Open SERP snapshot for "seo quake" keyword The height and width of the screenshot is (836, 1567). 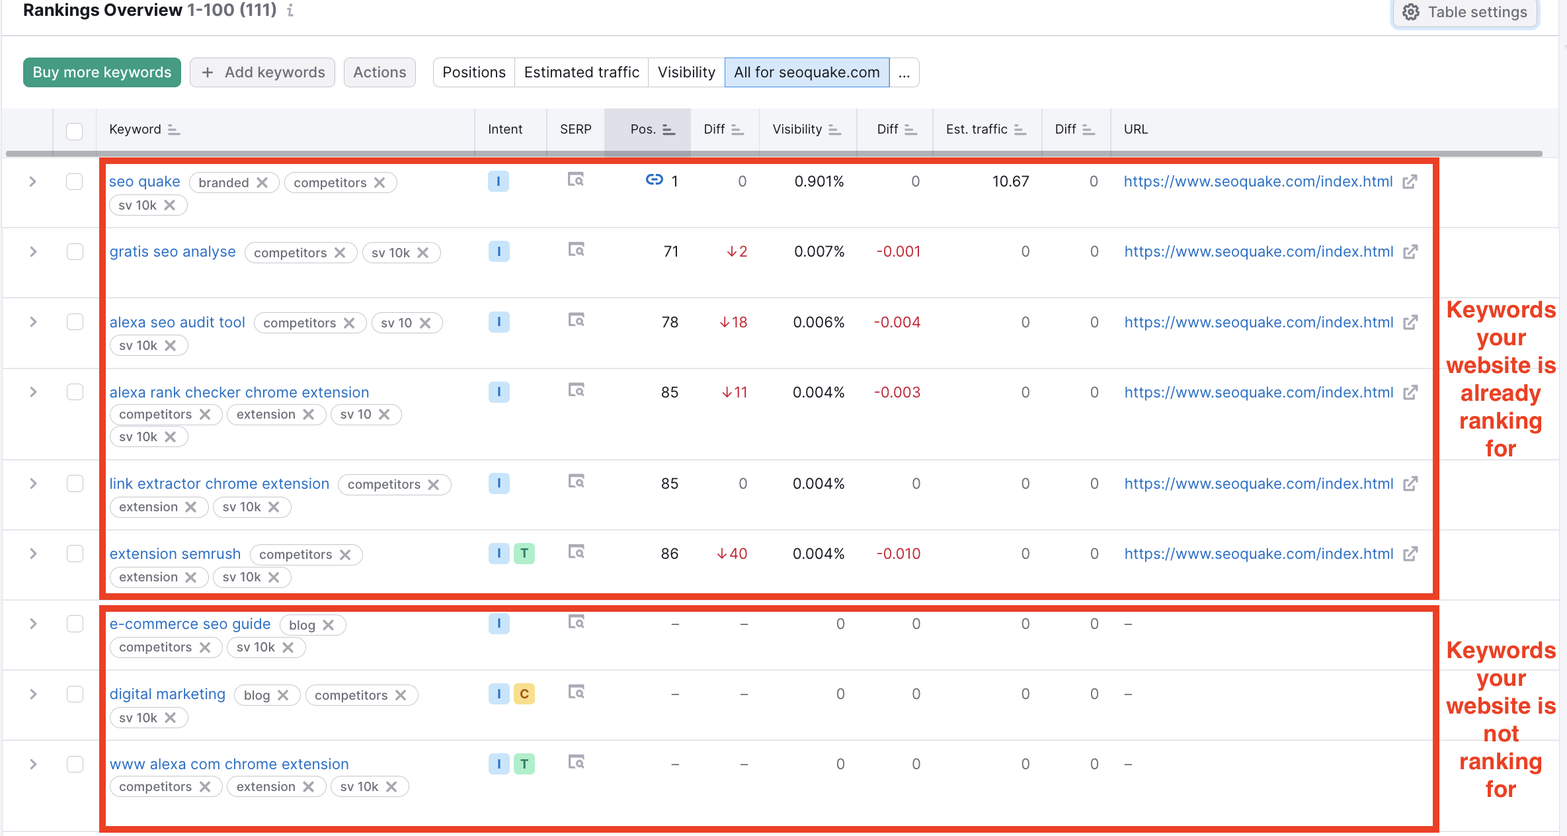point(575,181)
